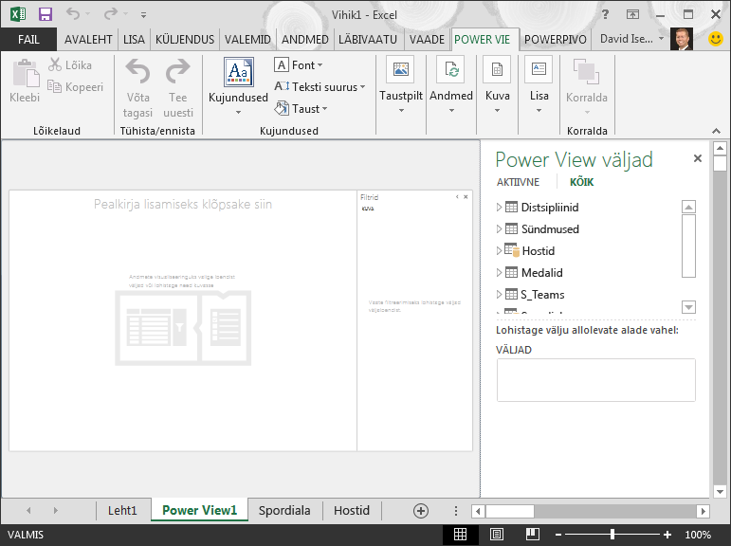This screenshot has height=546, width=731.
Task: Open the KÜLJENDUS tab
Action: (185, 40)
